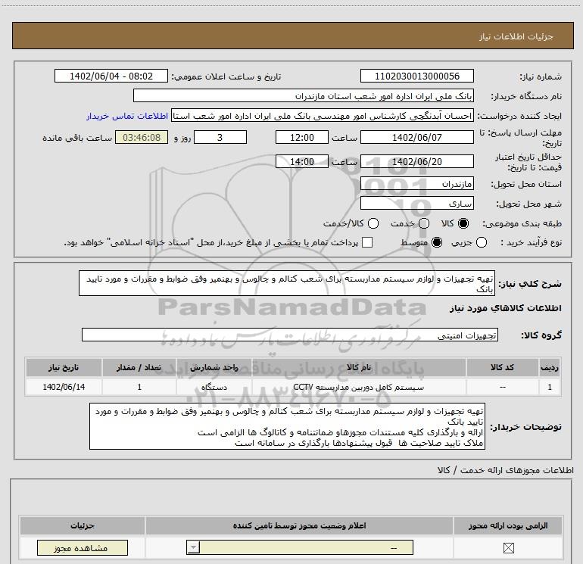Select the خدمت radio button

pyautogui.click(x=424, y=223)
